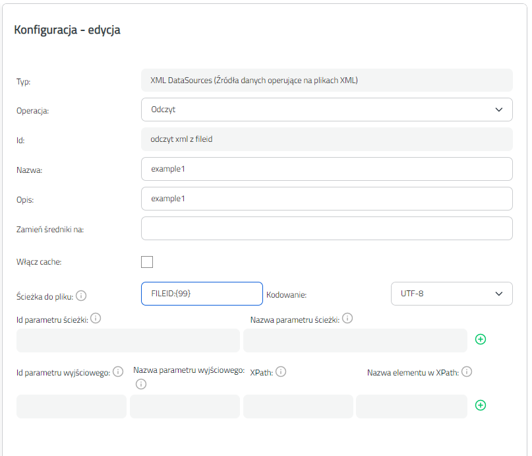Click the empty Zamień średniki na field
Image resolution: width=532 pixels, height=456 pixels.
point(327,228)
